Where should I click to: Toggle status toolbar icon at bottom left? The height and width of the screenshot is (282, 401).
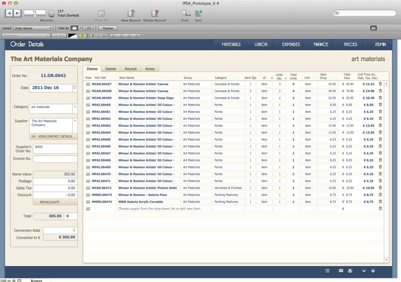(x=19, y=280)
